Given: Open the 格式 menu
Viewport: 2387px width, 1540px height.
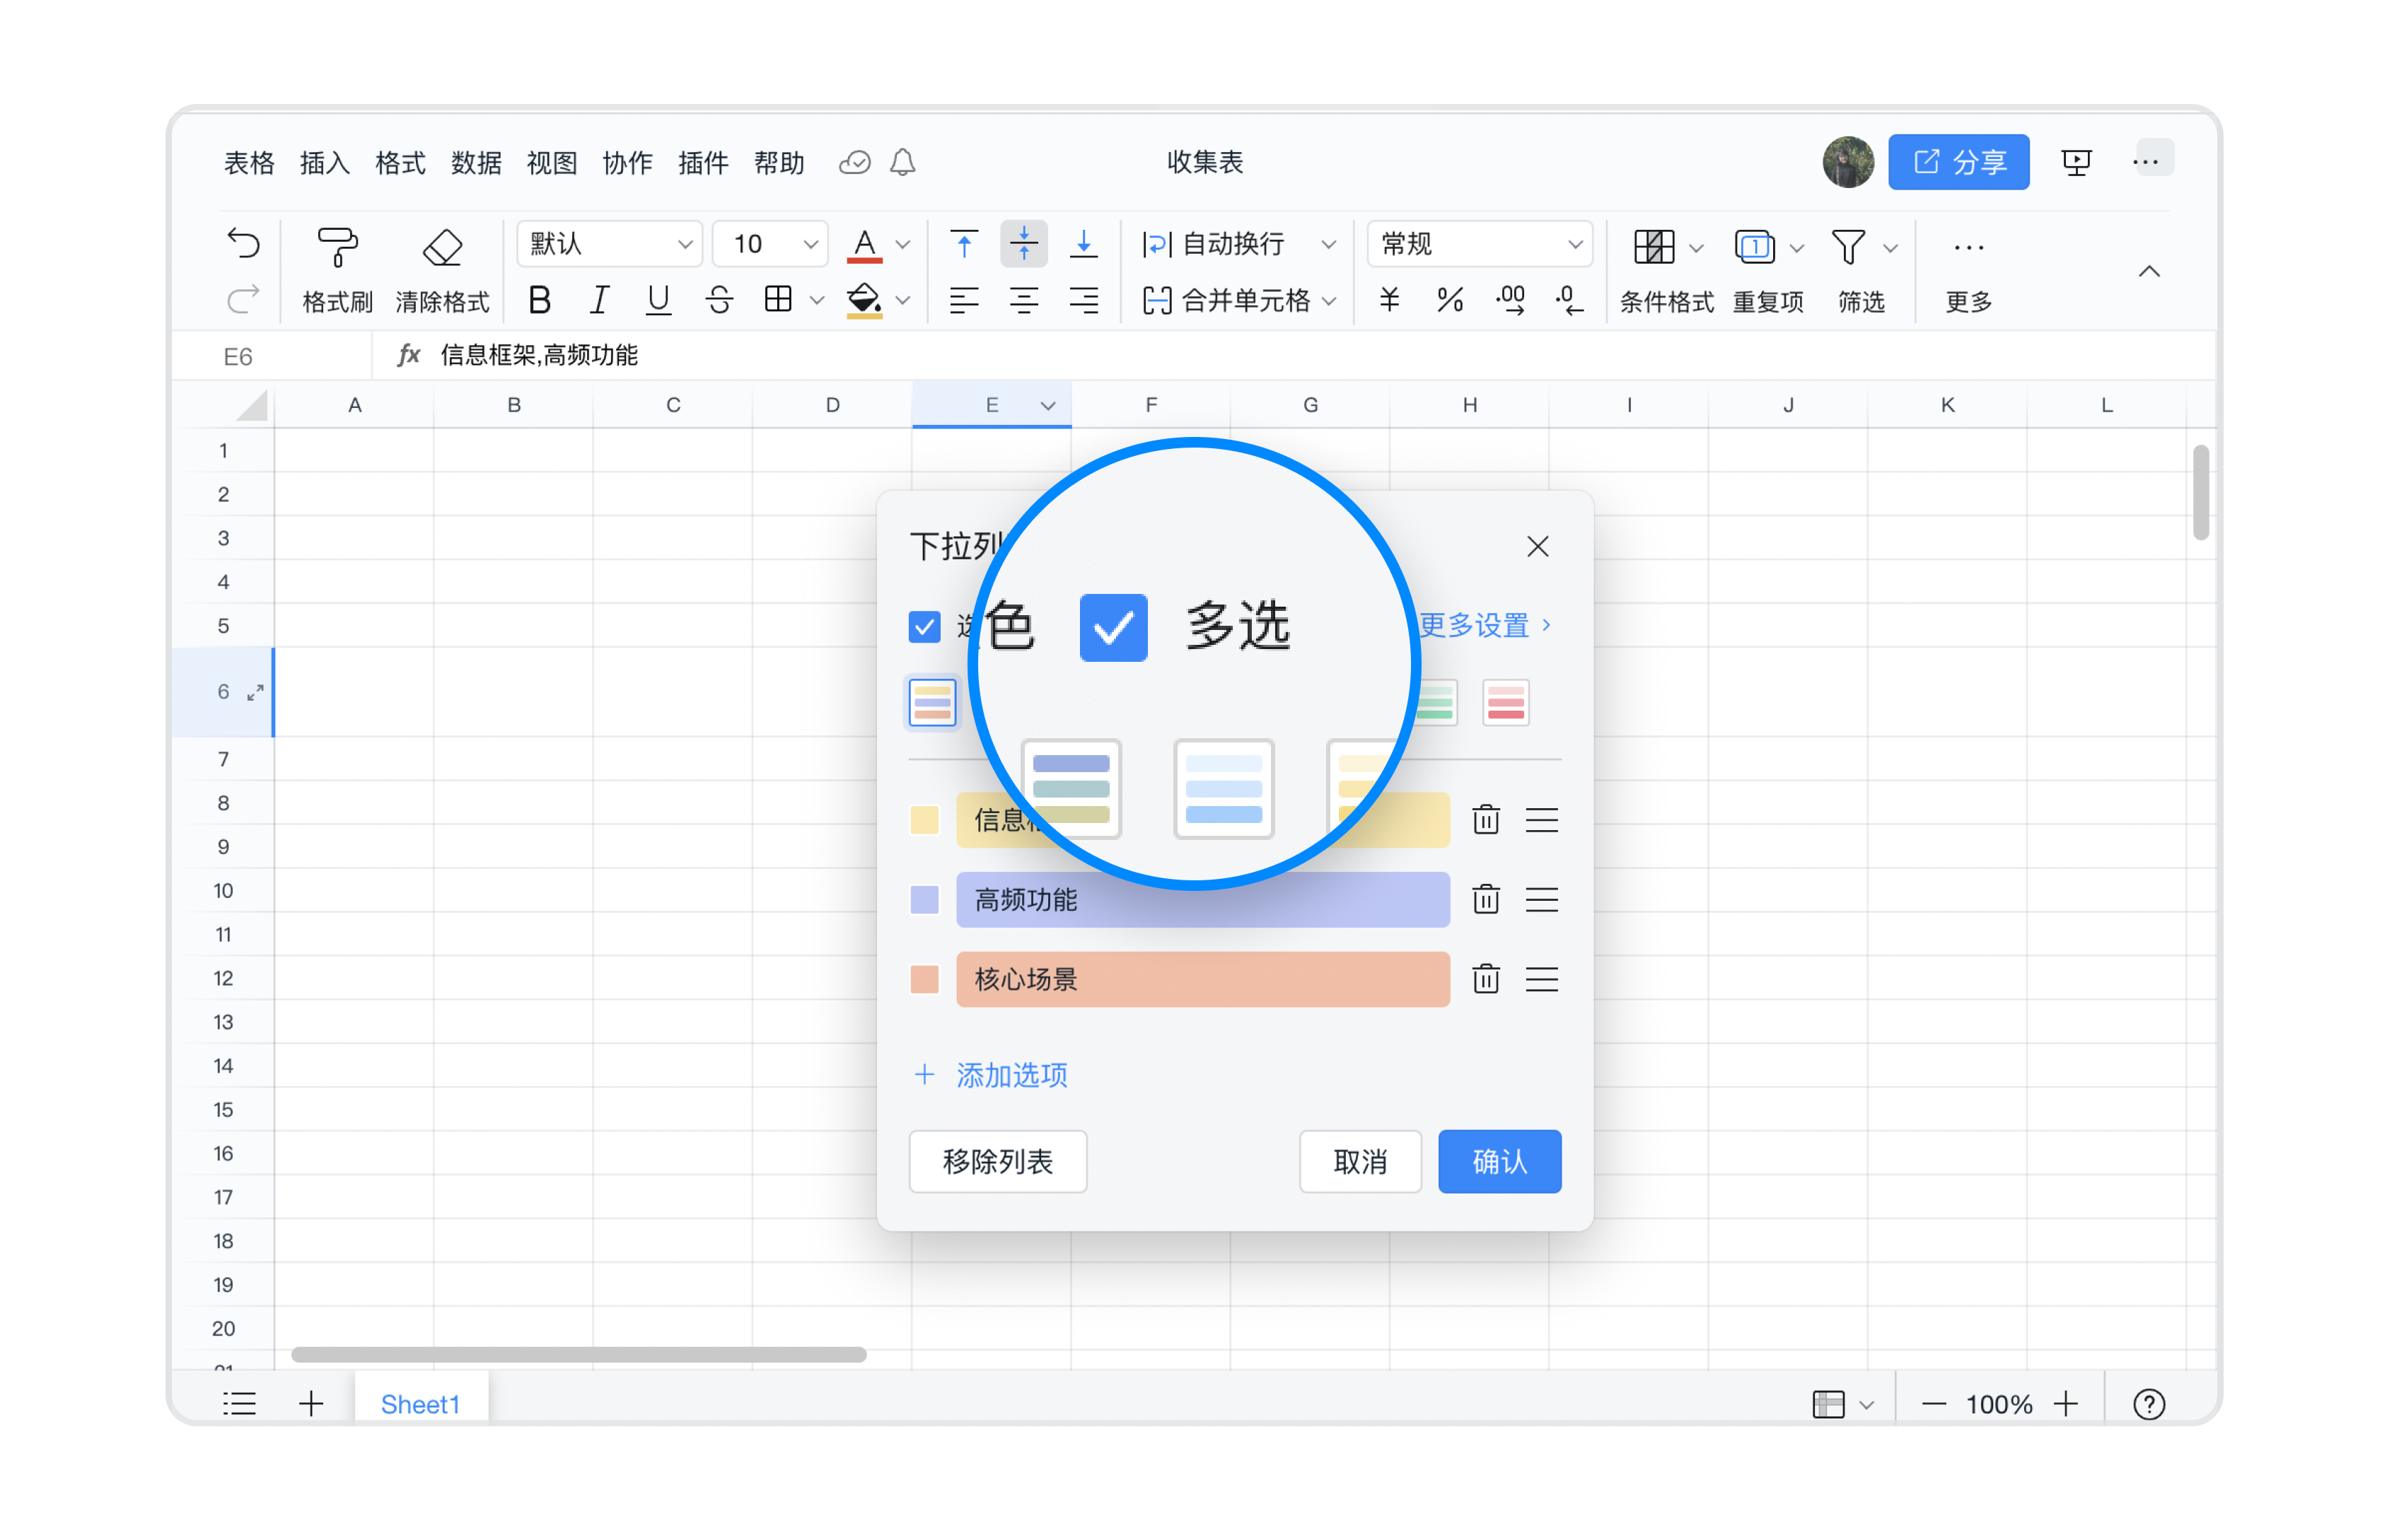Looking at the screenshot, I should tap(400, 162).
